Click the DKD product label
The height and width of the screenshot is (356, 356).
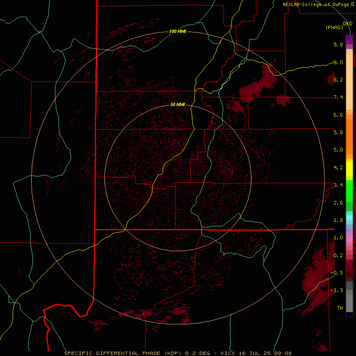(x=348, y=24)
